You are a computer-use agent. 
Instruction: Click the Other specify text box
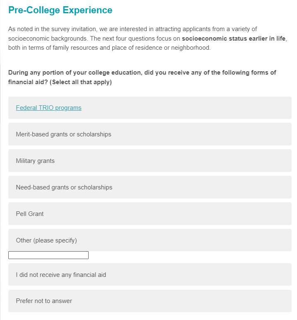coord(48,255)
